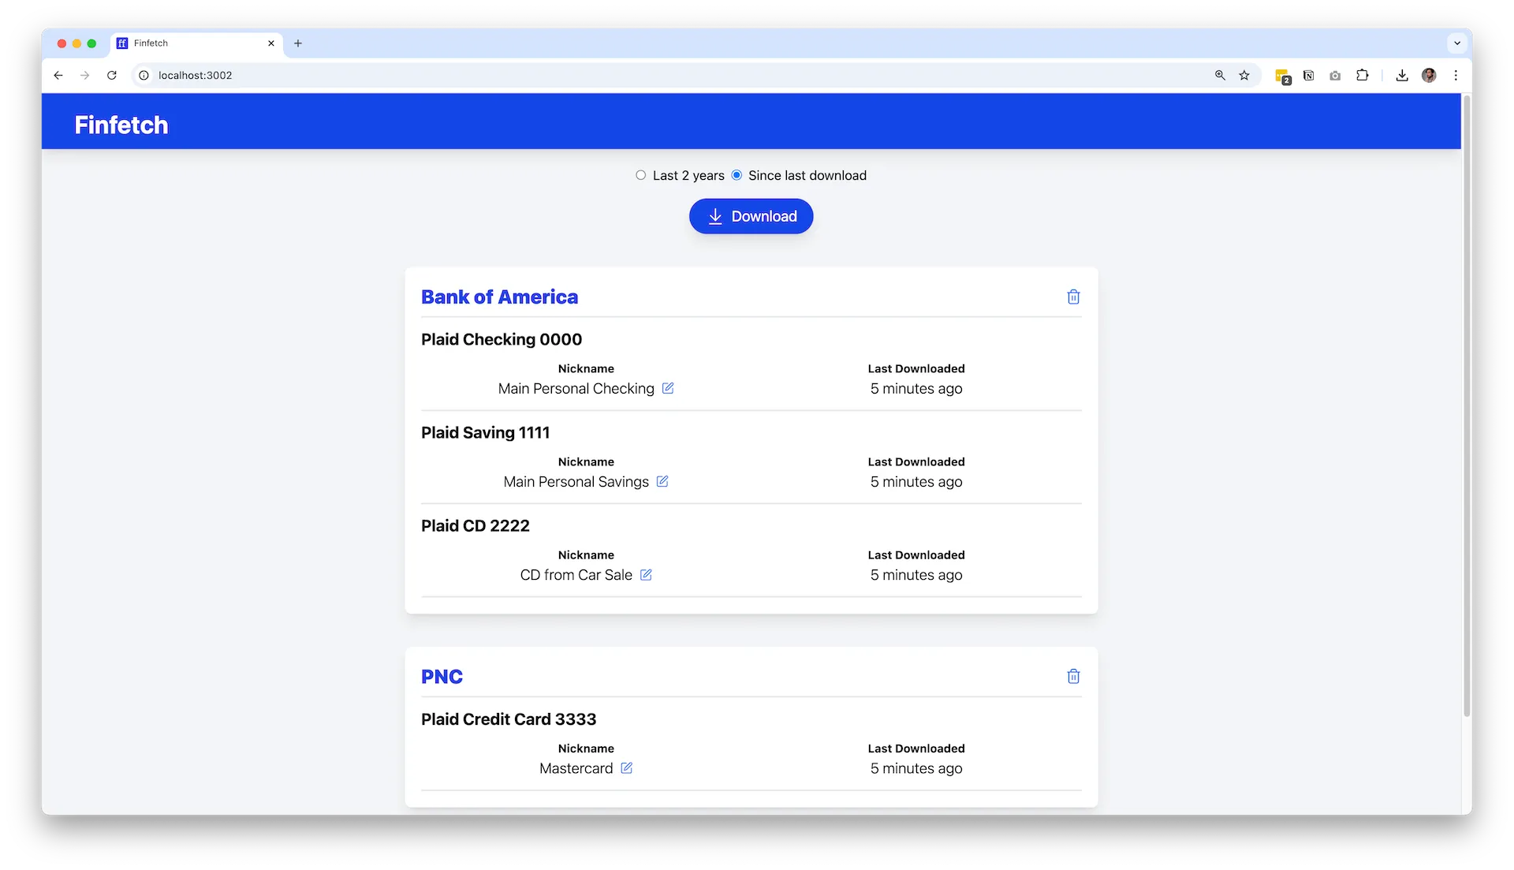The image size is (1514, 870).
Task: Click the Main Personal Savings nickname text
Action: (x=576, y=481)
